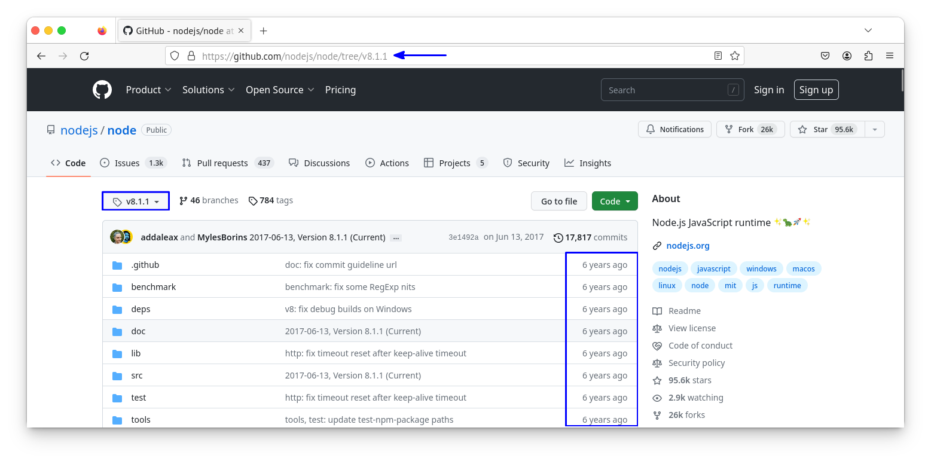Image resolution: width=931 pixels, height=464 pixels.
Task: Open Firefox account icon
Action: coord(847,56)
